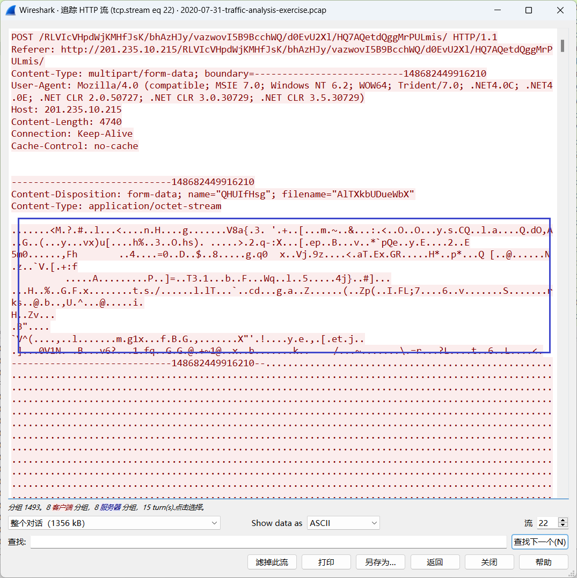The height and width of the screenshot is (578, 577).
Task: Decrease stream number with the down arrow
Action: 563,525
